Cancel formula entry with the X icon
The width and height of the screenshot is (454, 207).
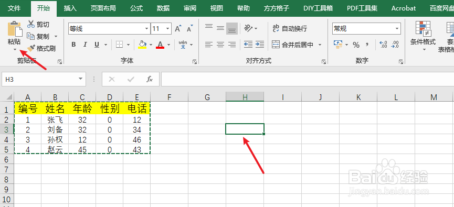112,79
